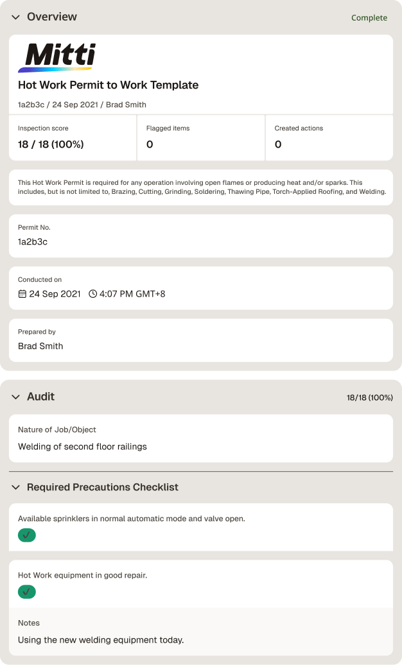Click the permit description paragraph
This screenshot has width=402, height=665.
202,187
